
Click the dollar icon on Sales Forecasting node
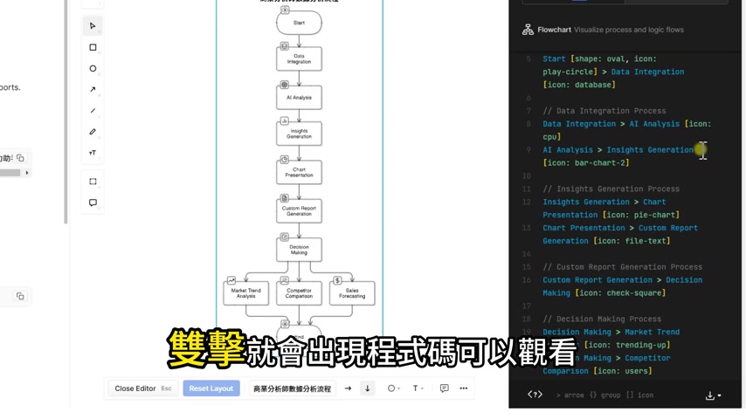pyautogui.click(x=337, y=280)
